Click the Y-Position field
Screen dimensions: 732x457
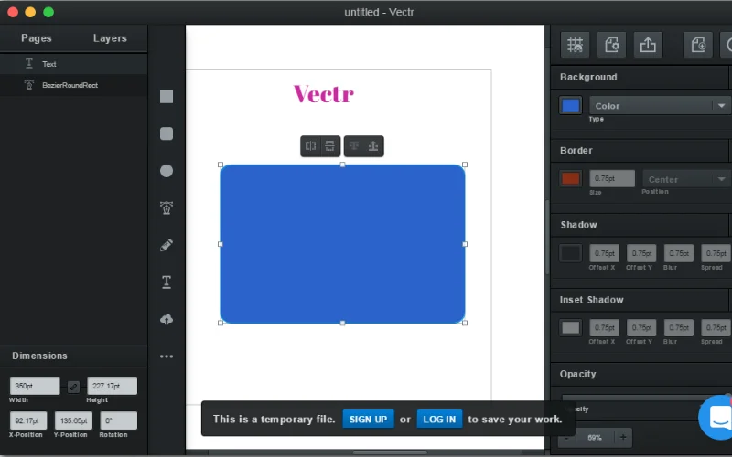click(73, 420)
